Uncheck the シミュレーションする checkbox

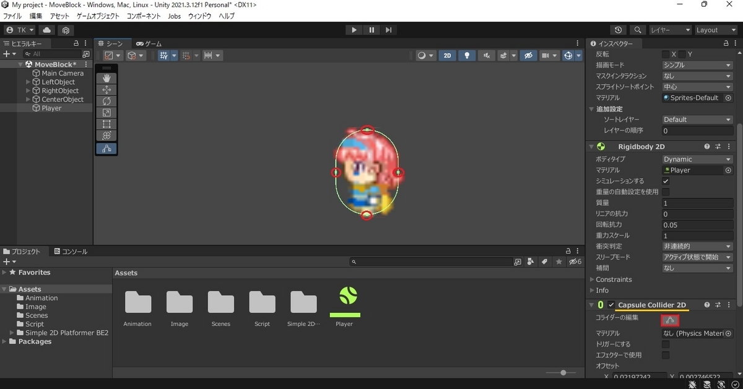pos(666,181)
